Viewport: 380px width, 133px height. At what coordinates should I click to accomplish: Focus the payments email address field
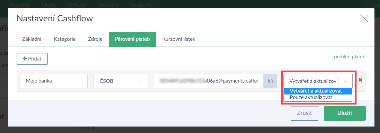click(x=209, y=81)
